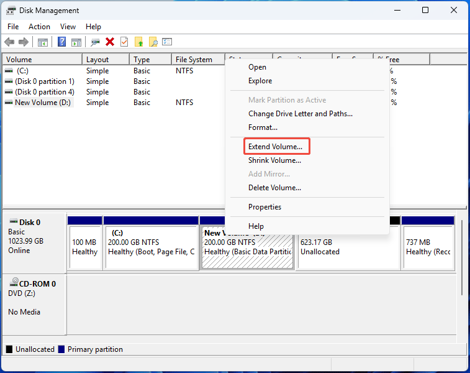Open Properties from the context menu
Screen dimensions: 470x373
(307, 207)
